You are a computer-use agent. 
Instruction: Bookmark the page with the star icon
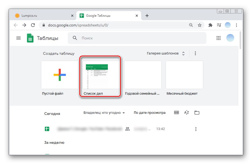[x=200, y=25]
